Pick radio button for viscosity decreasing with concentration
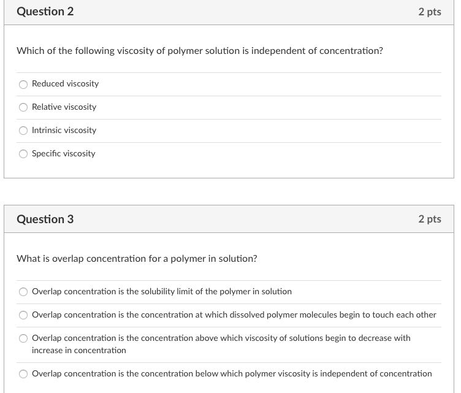461x393 pixels. tap(23, 338)
